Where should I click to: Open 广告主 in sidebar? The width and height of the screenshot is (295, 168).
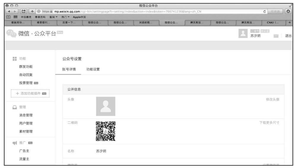[24, 151]
